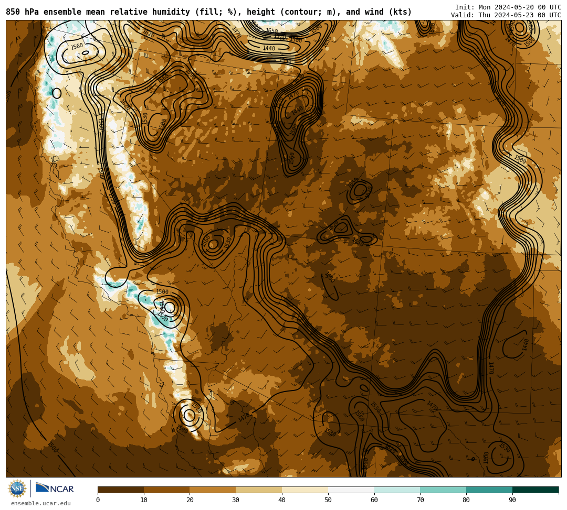Click the 50-60 white colorbar segment

click(x=351, y=490)
